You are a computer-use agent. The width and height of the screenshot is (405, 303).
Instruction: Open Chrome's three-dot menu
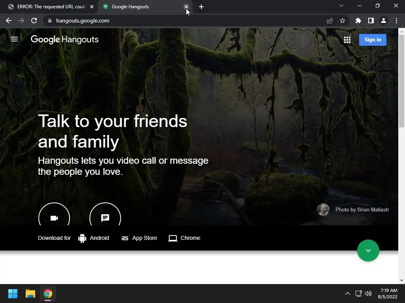396,21
